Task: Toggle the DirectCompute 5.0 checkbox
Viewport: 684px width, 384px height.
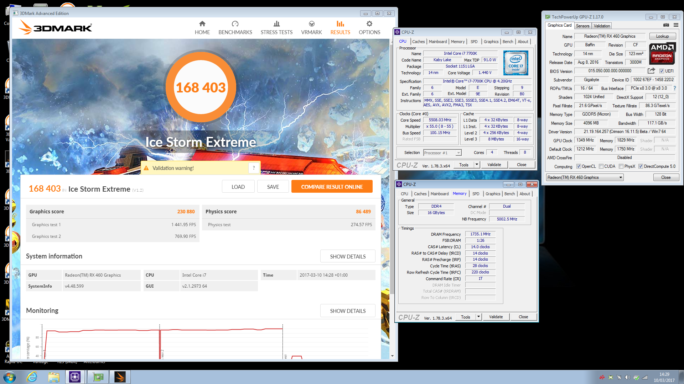Action: click(x=641, y=166)
